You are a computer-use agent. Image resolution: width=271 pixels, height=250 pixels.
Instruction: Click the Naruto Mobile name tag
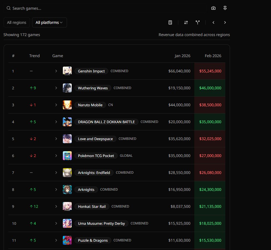pyautogui.click(x=90, y=105)
